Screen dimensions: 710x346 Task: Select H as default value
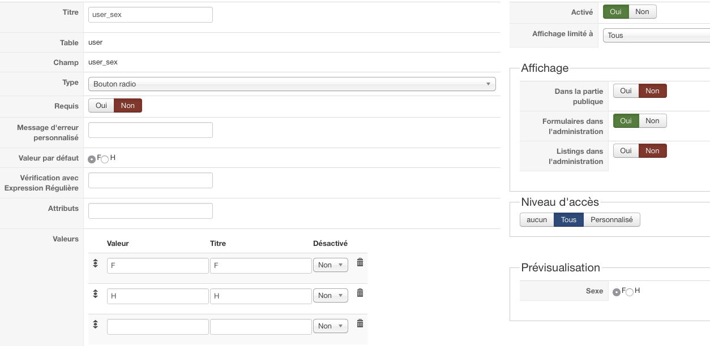105,159
